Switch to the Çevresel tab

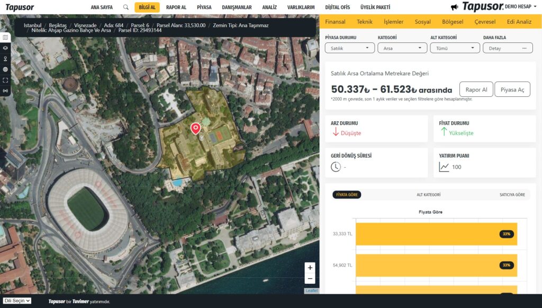485,22
